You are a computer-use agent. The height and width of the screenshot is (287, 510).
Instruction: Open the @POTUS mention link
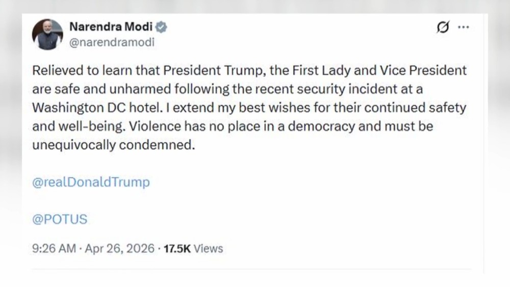pyautogui.click(x=60, y=219)
